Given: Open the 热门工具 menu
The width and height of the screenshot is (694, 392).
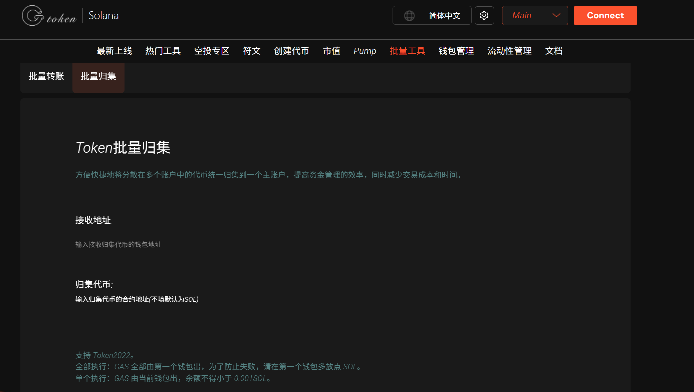Looking at the screenshot, I should [163, 51].
